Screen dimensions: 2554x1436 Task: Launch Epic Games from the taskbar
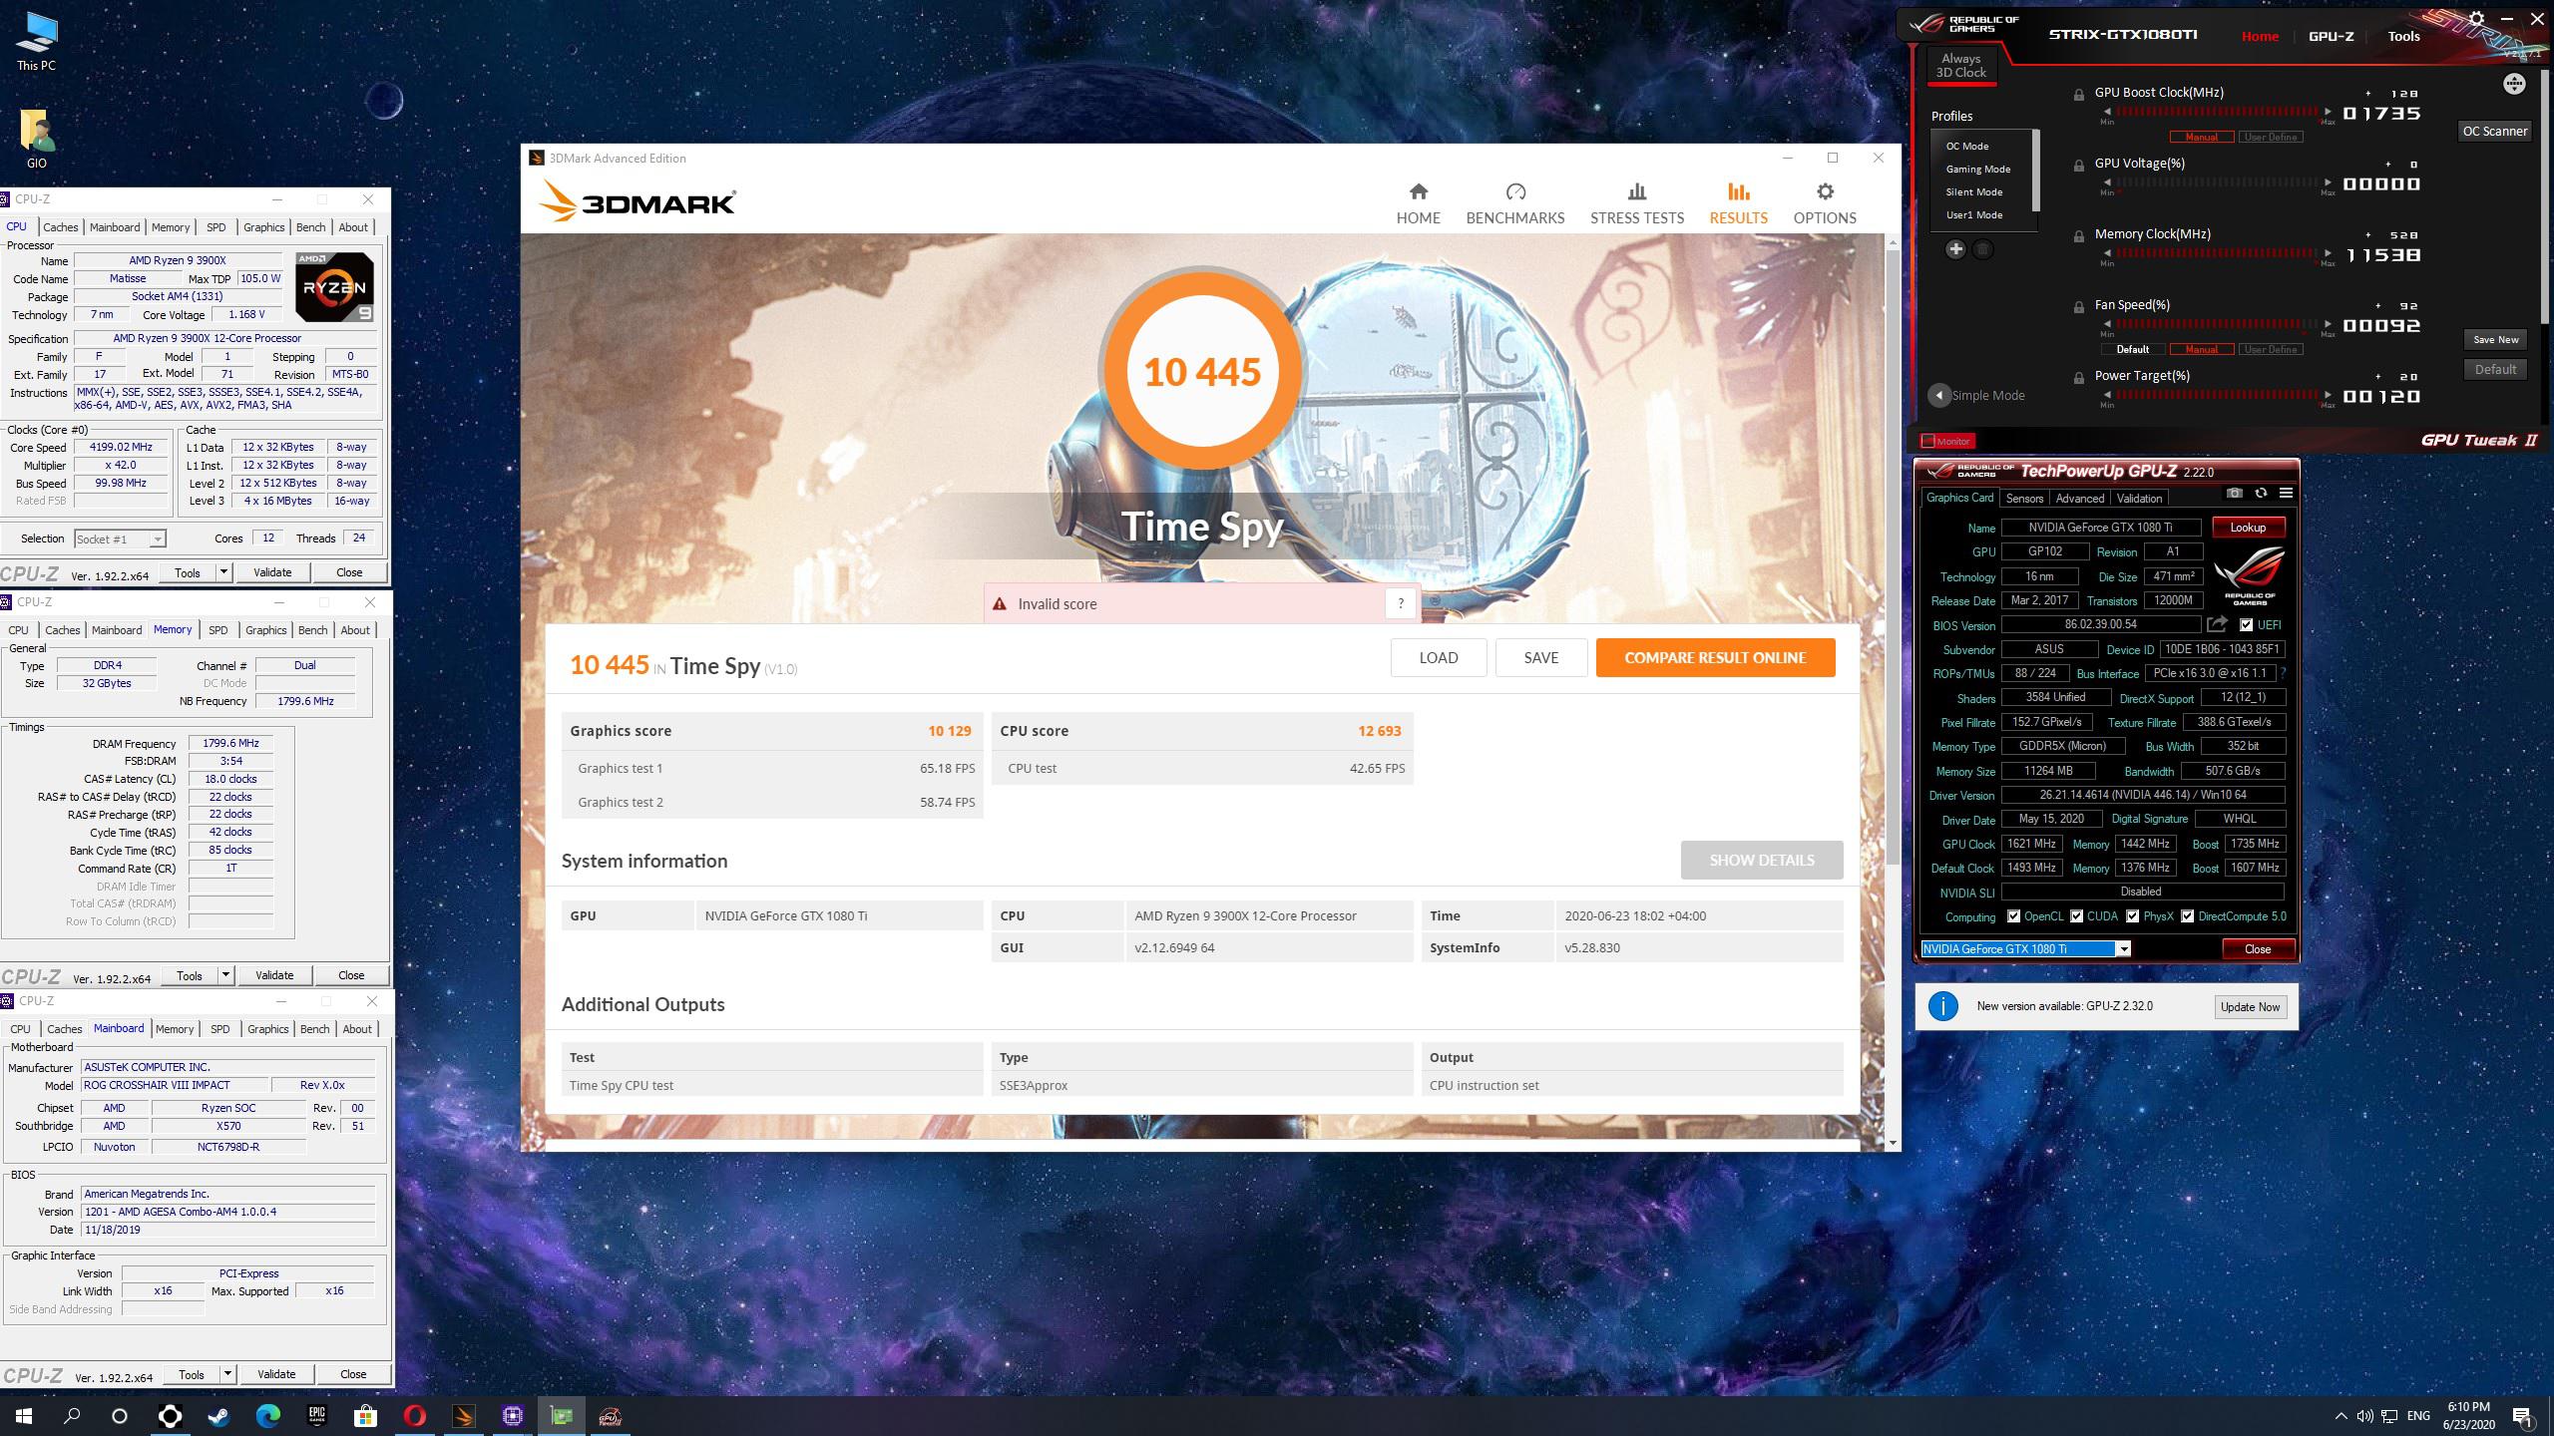click(316, 1415)
